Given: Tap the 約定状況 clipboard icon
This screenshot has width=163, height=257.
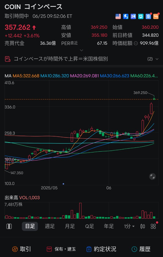Looking at the screenshot, I should point(89,249).
